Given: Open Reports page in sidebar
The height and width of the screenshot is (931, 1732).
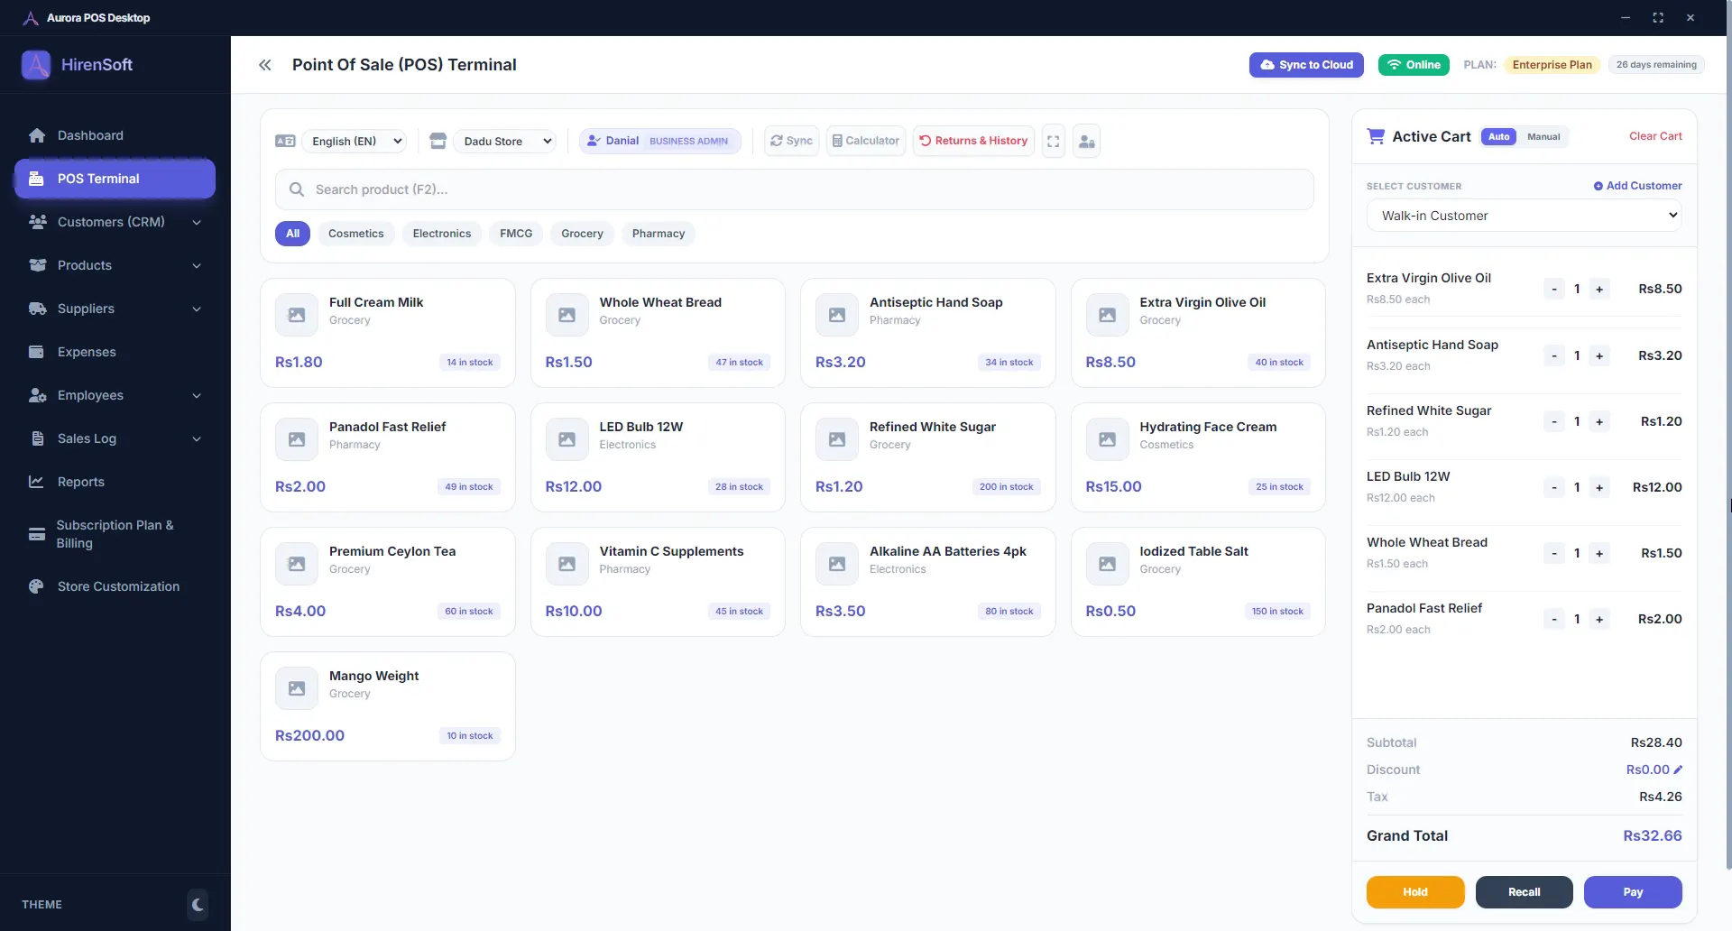Looking at the screenshot, I should 115,482.
